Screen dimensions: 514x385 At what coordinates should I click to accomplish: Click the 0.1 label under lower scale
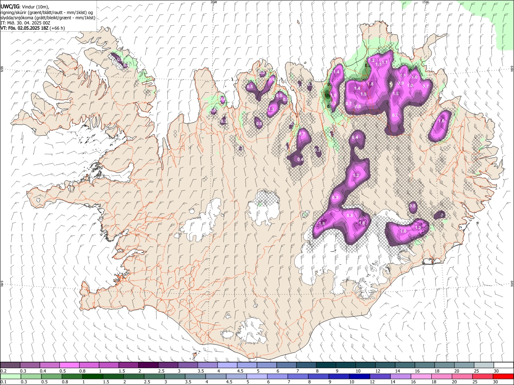[3, 382]
